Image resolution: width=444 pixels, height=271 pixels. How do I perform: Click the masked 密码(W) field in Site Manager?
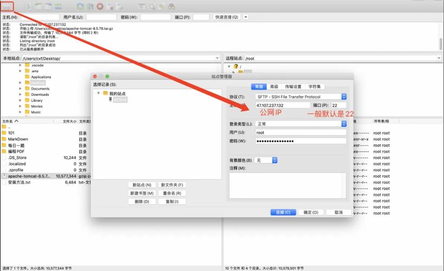coord(301,141)
